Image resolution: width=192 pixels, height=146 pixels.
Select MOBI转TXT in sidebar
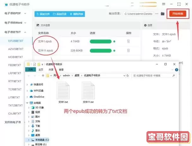tap(15, 57)
